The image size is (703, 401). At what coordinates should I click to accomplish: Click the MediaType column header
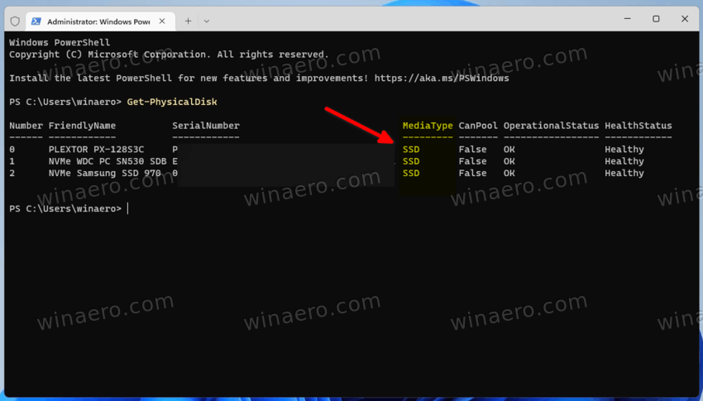point(428,126)
